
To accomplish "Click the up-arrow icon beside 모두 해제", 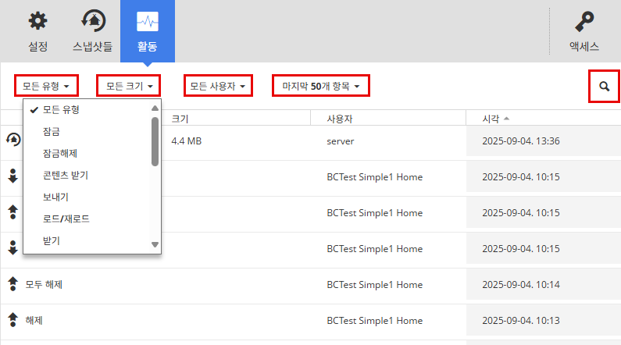I will 12,284.
